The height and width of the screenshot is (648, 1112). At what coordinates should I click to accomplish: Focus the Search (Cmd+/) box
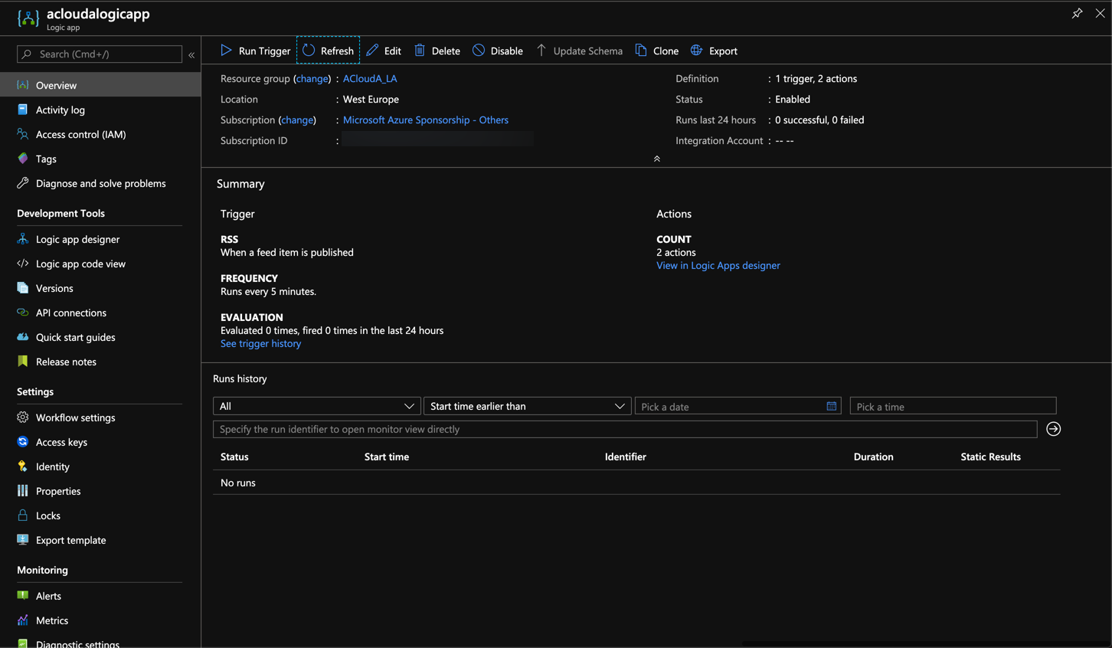(x=100, y=54)
